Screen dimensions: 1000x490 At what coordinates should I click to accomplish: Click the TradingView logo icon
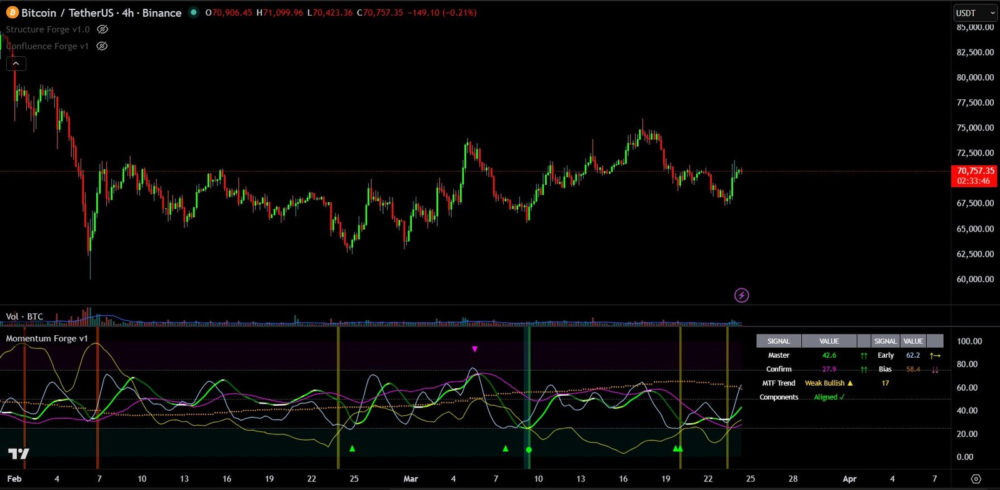18,454
